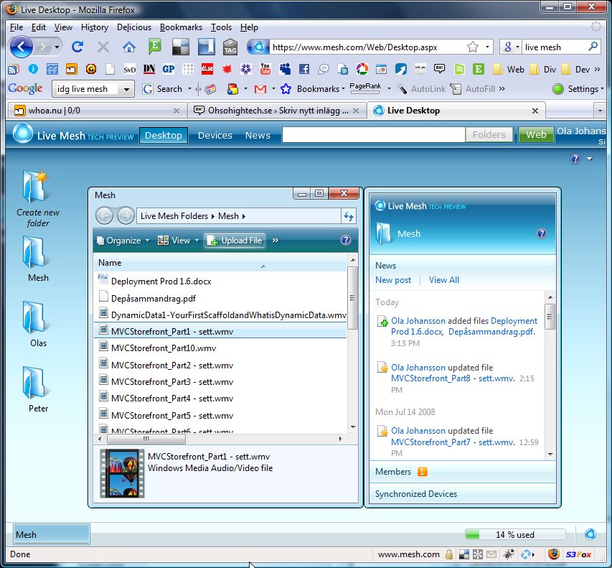This screenshot has height=568, width=612.
Task: Expand the Synchronized Devices section
Action: [x=463, y=494]
